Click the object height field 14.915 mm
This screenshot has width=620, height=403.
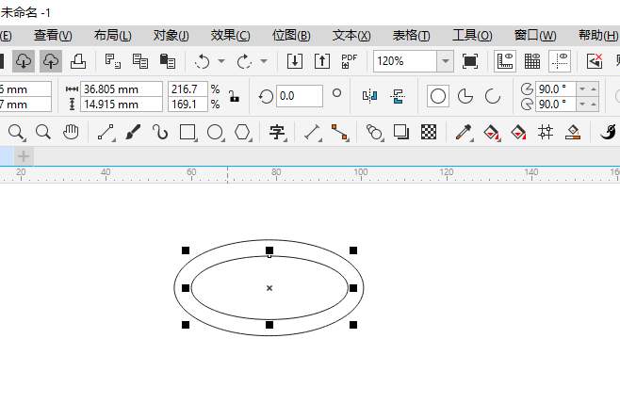point(121,105)
